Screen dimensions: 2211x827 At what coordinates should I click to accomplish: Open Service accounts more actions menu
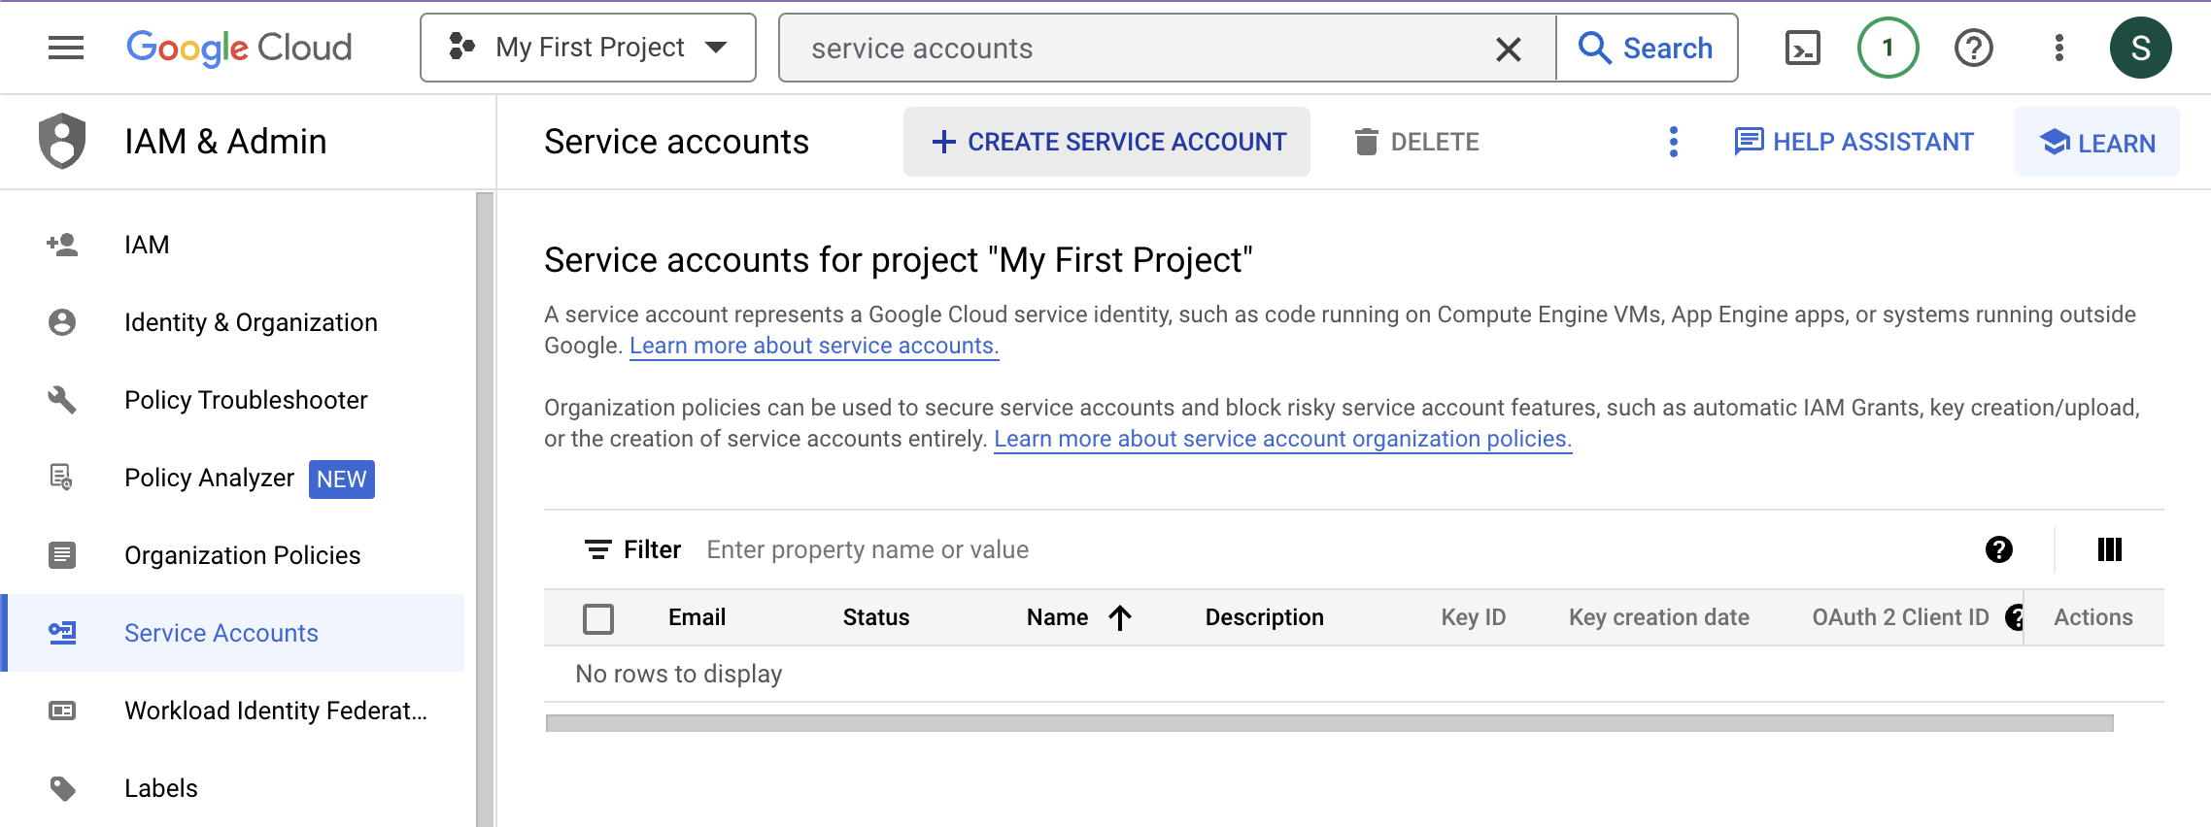click(1673, 142)
